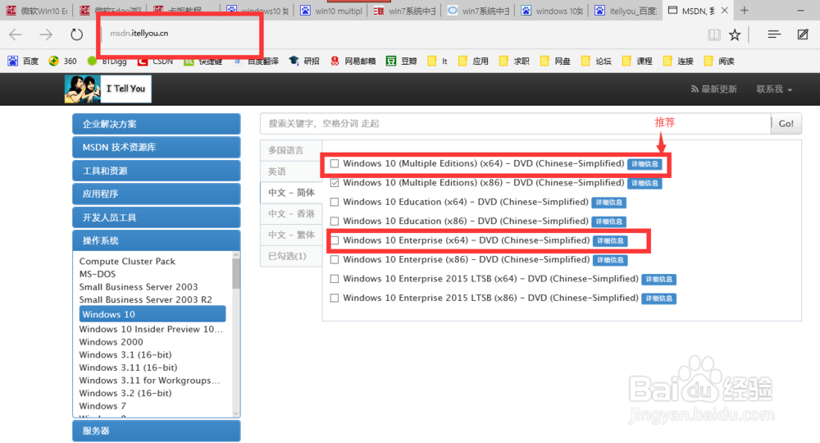Check Enterprise 2015 LTSB x64 checkbox

[x=335, y=279]
